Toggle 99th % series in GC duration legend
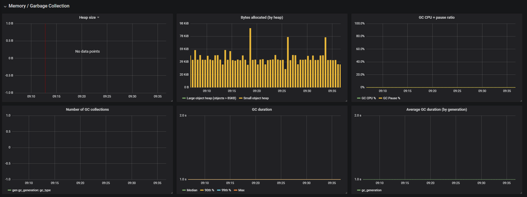 coord(226,190)
